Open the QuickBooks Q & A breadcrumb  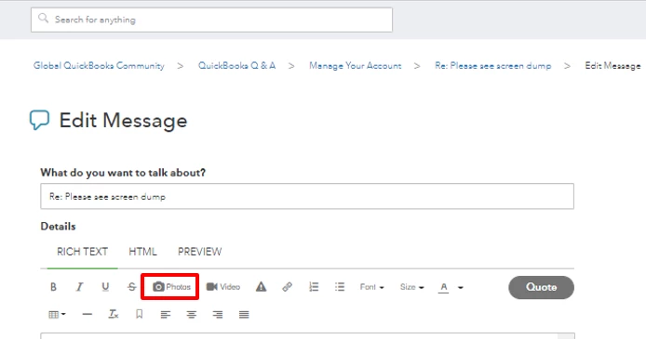[236, 66]
